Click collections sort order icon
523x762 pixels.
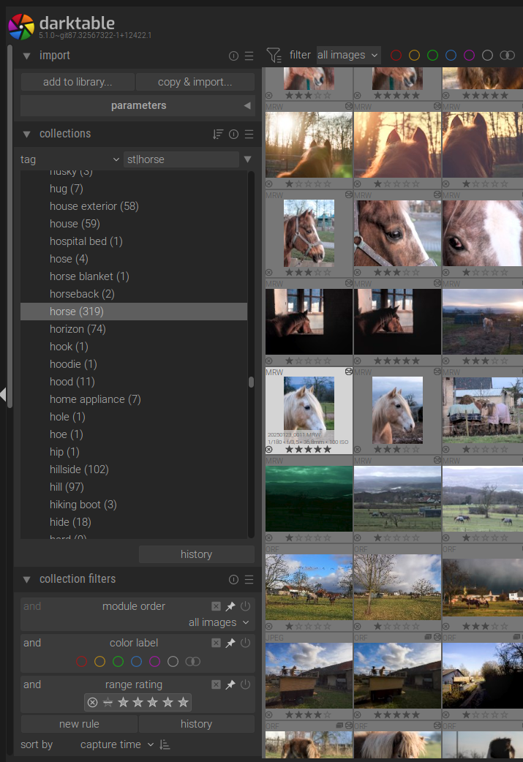tap(218, 134)
